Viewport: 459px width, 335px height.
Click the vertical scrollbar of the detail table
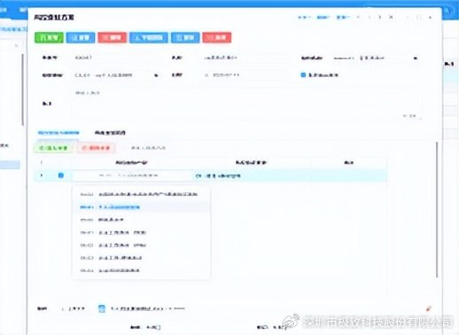click(x=437, y=209)
